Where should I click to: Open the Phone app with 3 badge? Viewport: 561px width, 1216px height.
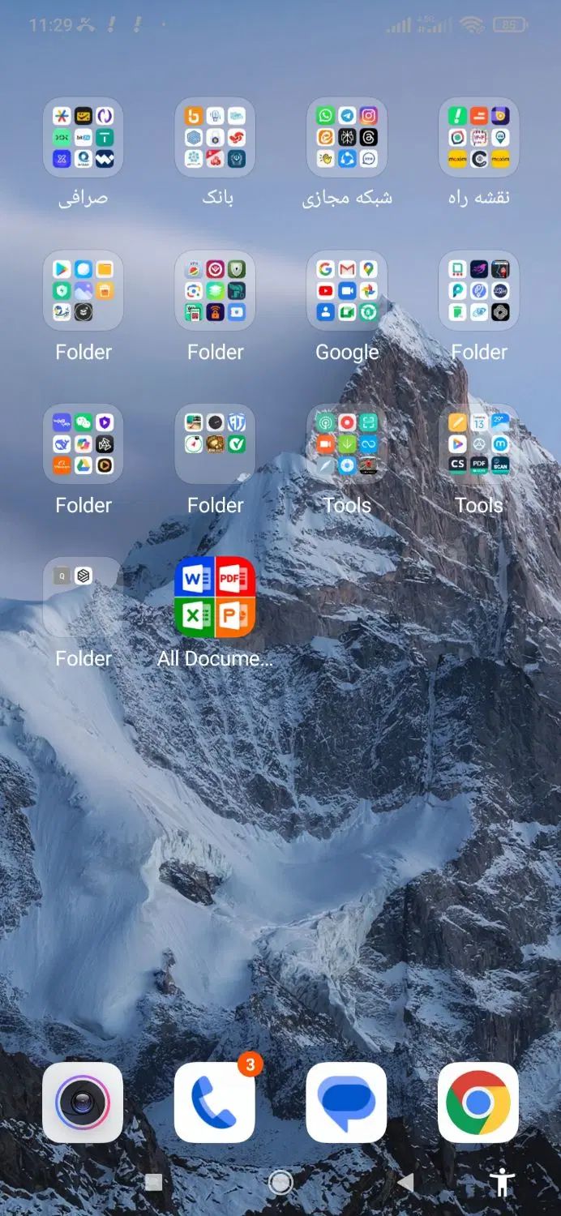(x=215, y=1103)
